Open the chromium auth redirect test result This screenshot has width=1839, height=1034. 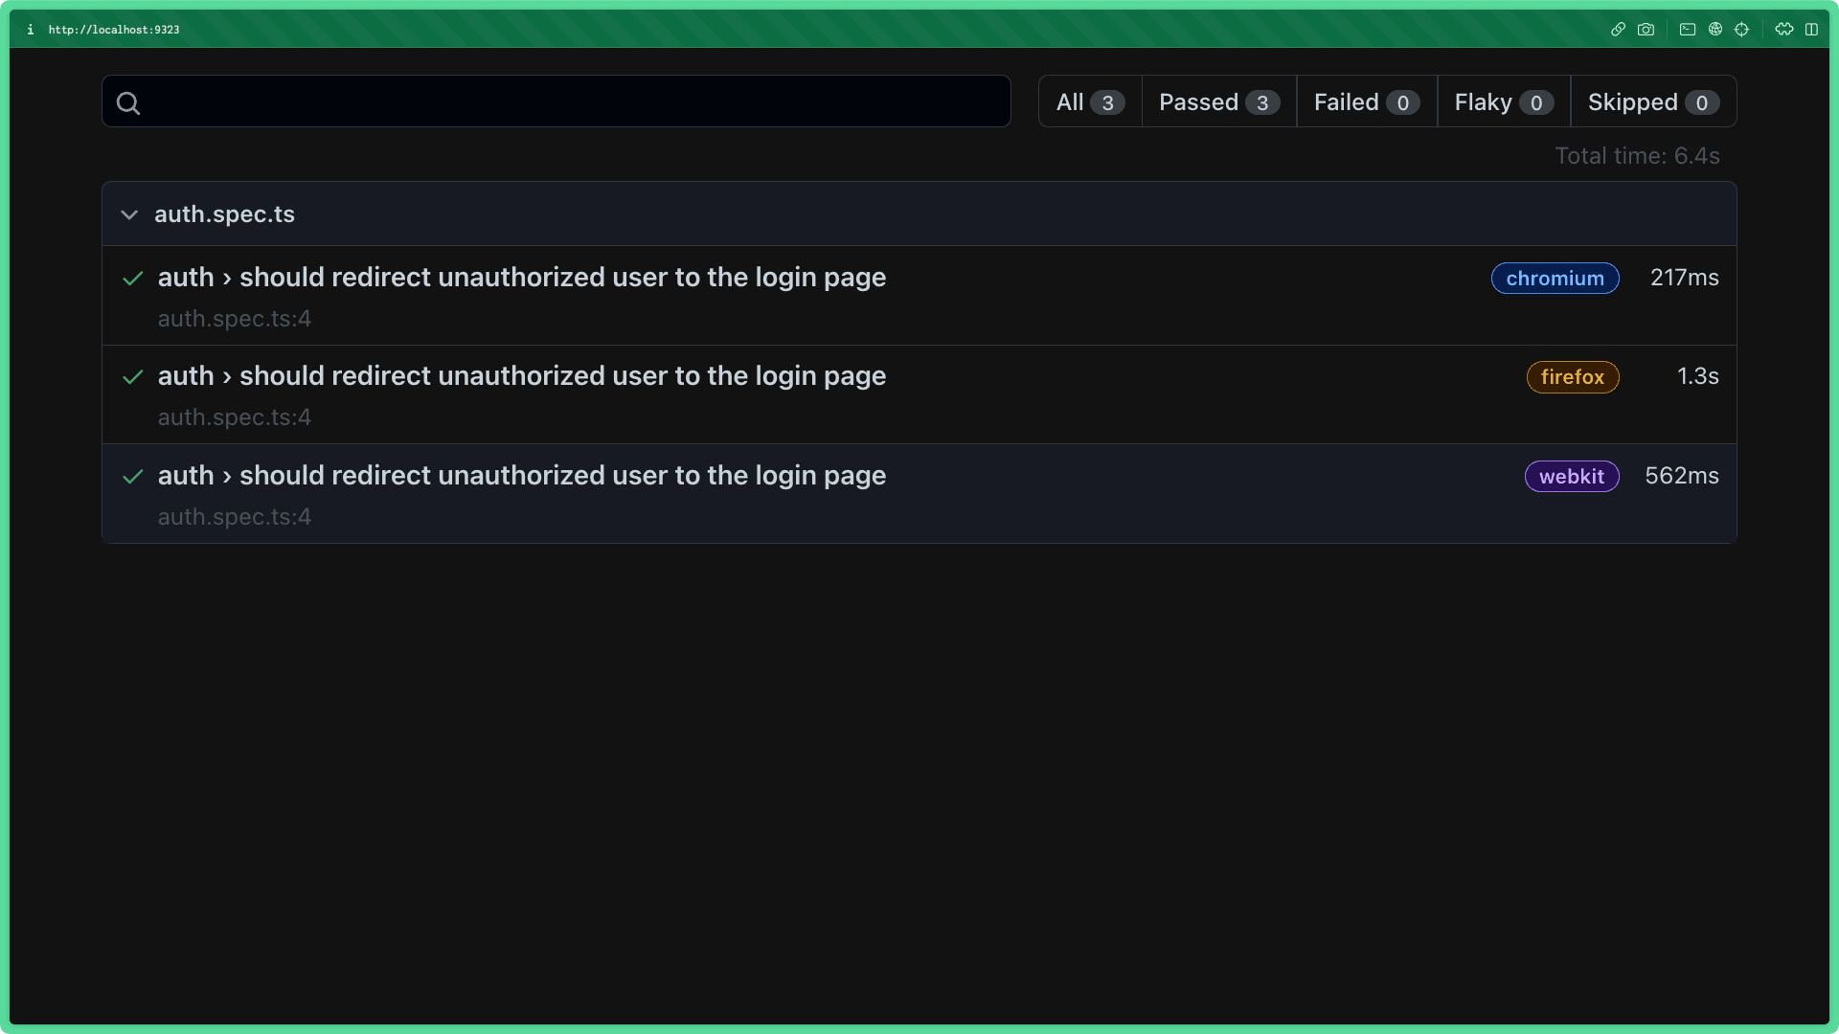pyautogui.click(x=522, y=278)
